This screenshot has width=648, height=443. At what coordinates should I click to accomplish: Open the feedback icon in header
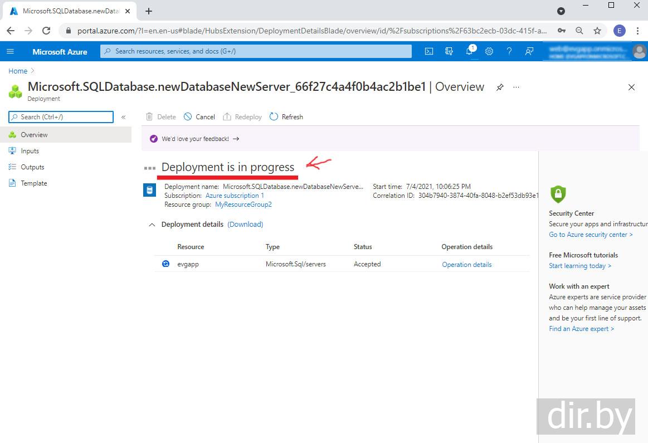click(529, 51)
